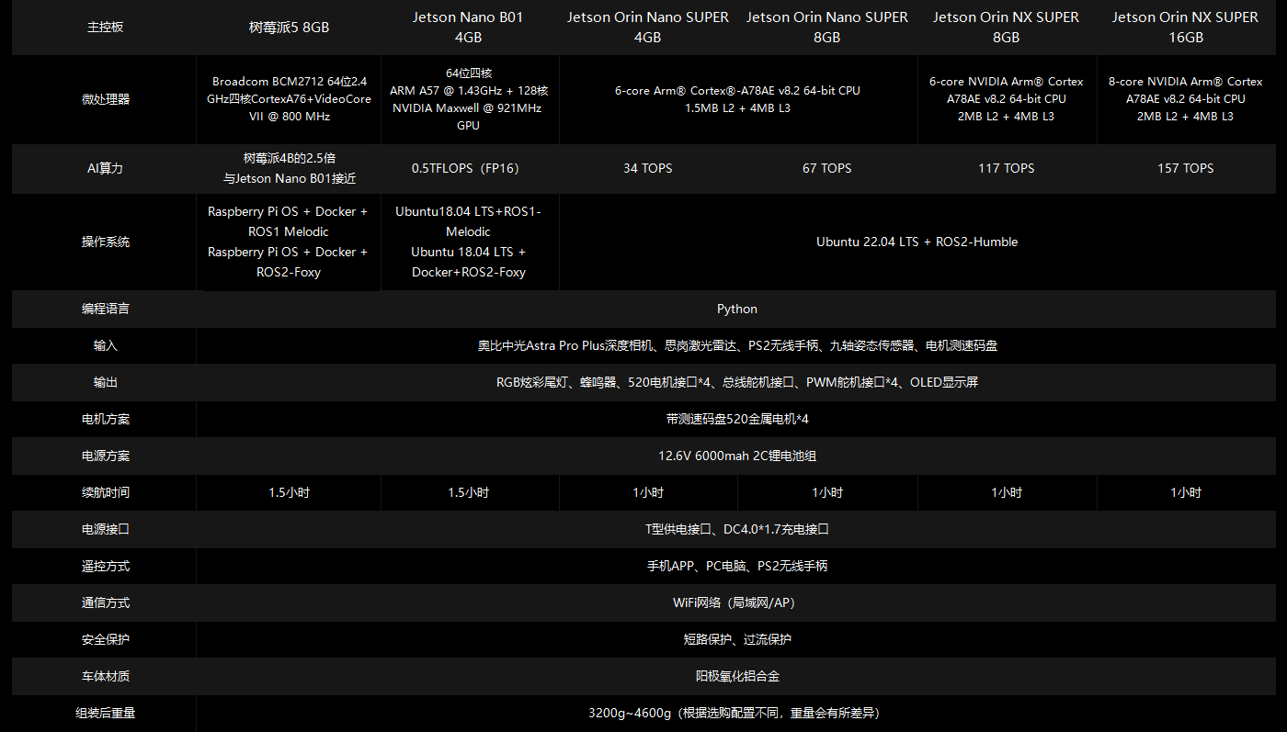Click Jetson Orin NX SUPER 16GB header
The height and width of the screenshot is (732, 1287).
coord(1186,28)
